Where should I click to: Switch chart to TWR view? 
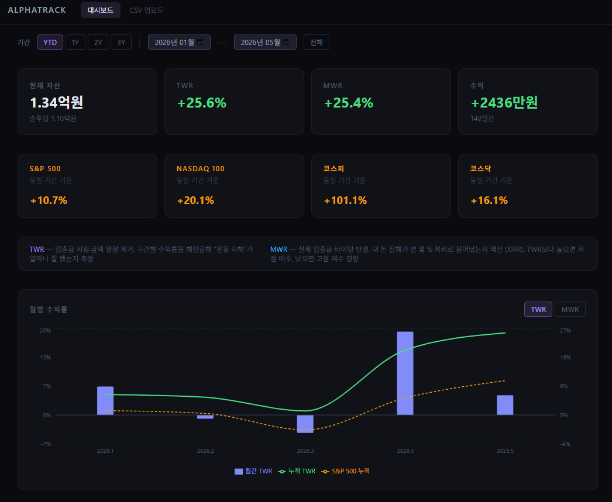coord(538,309)
